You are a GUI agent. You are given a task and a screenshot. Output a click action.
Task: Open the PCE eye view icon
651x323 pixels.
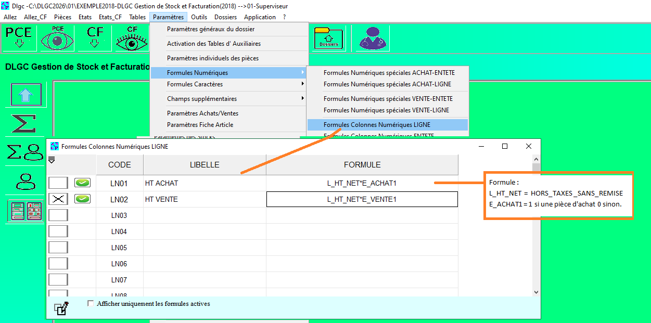pyautogui.click(x=57, y=38)
